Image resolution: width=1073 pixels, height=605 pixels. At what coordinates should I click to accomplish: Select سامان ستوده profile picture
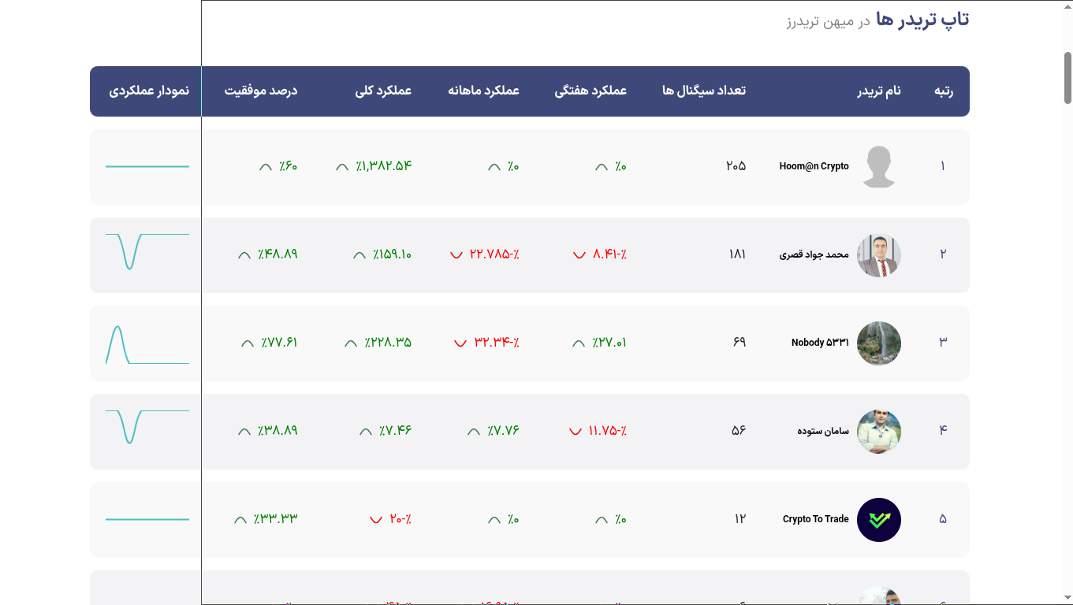pos(879,432)
